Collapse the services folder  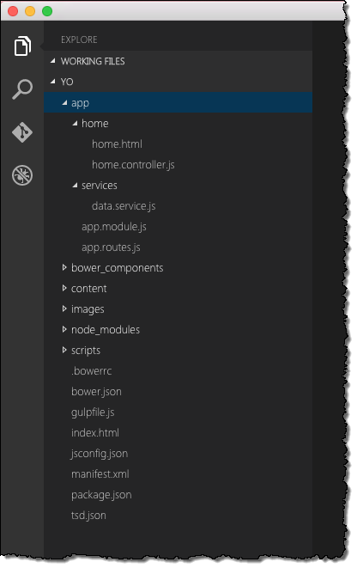(75, 186)
